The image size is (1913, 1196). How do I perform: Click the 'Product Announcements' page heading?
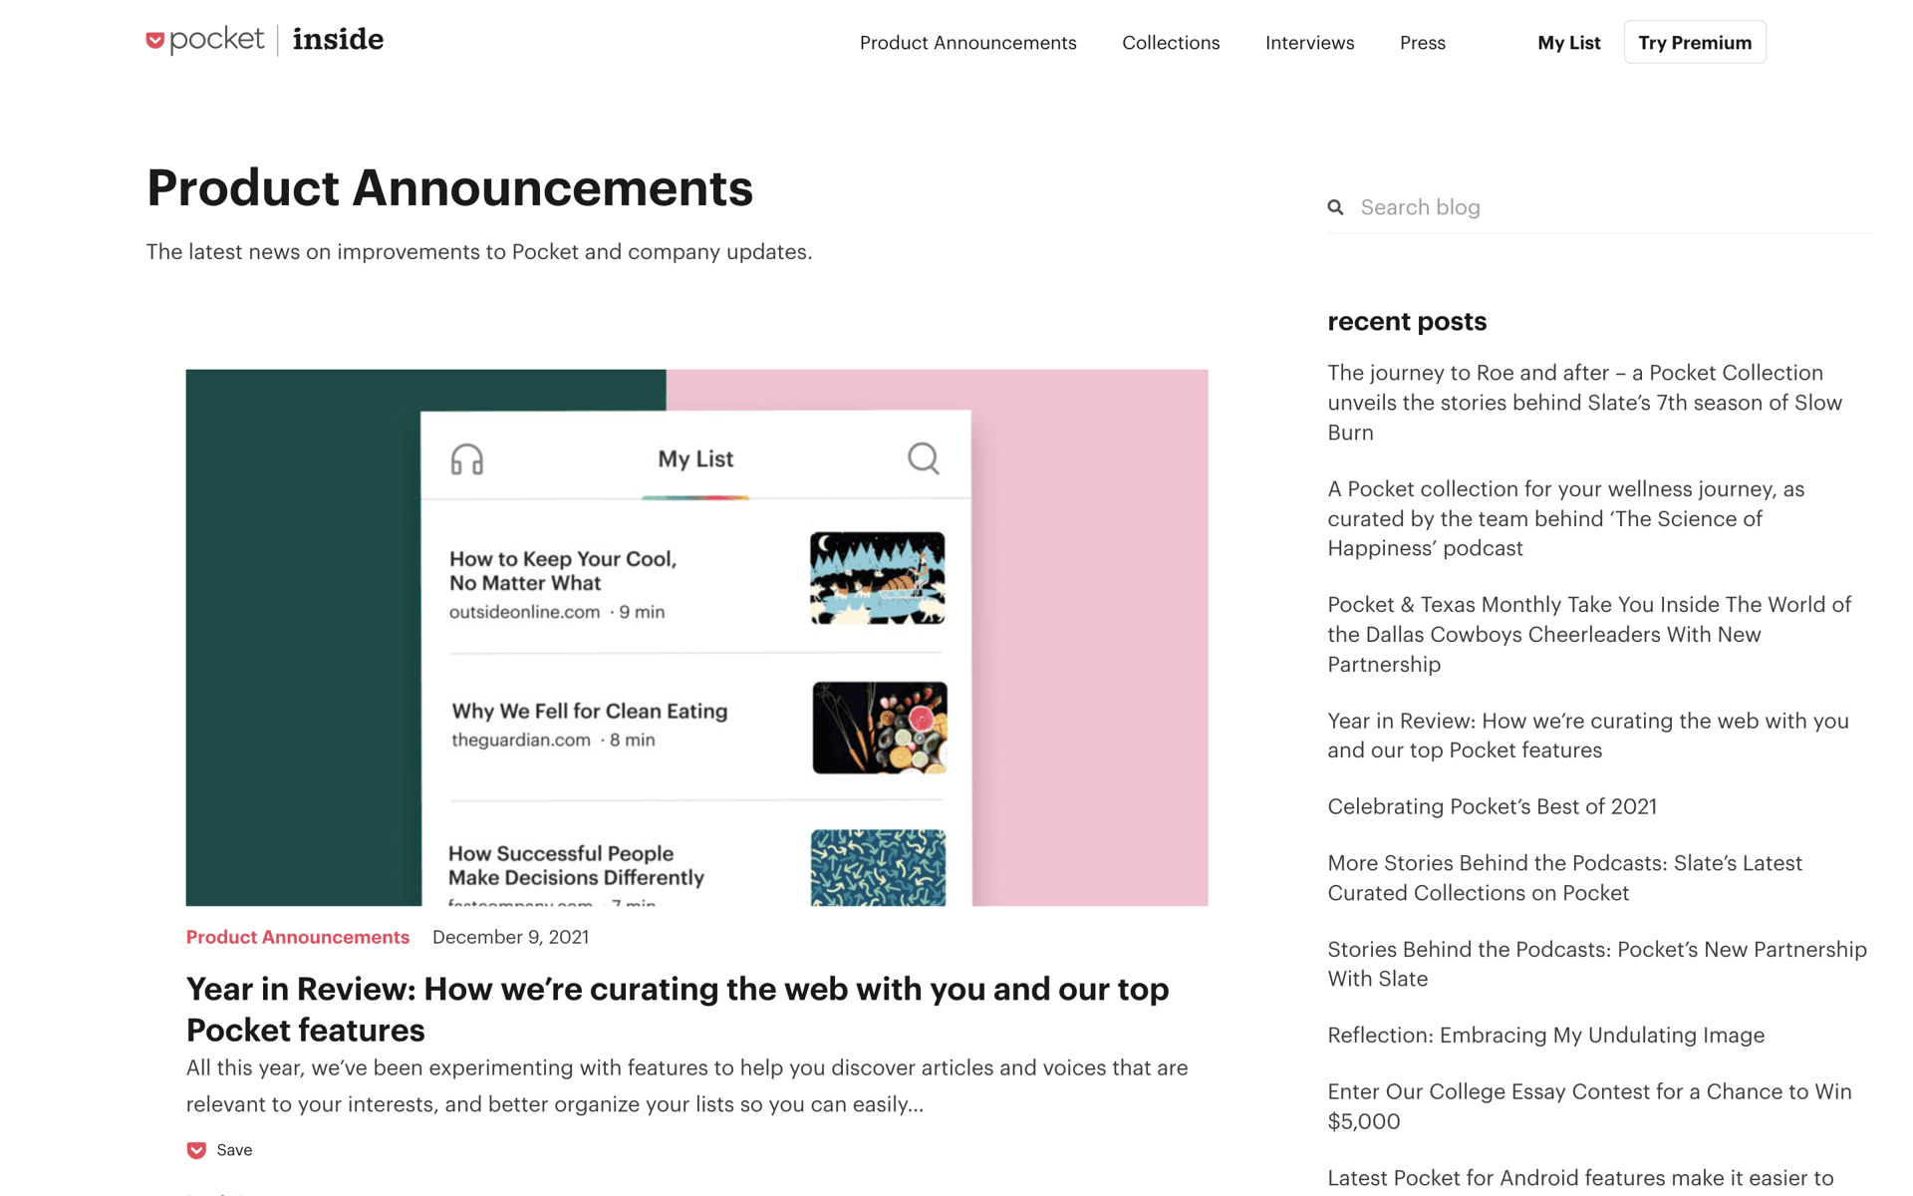(449, 188)
